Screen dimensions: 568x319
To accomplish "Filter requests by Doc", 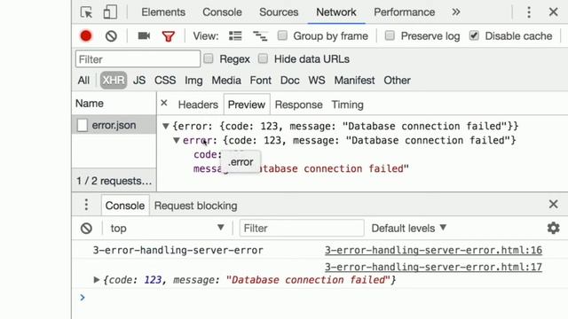I will tap(290, 81).
